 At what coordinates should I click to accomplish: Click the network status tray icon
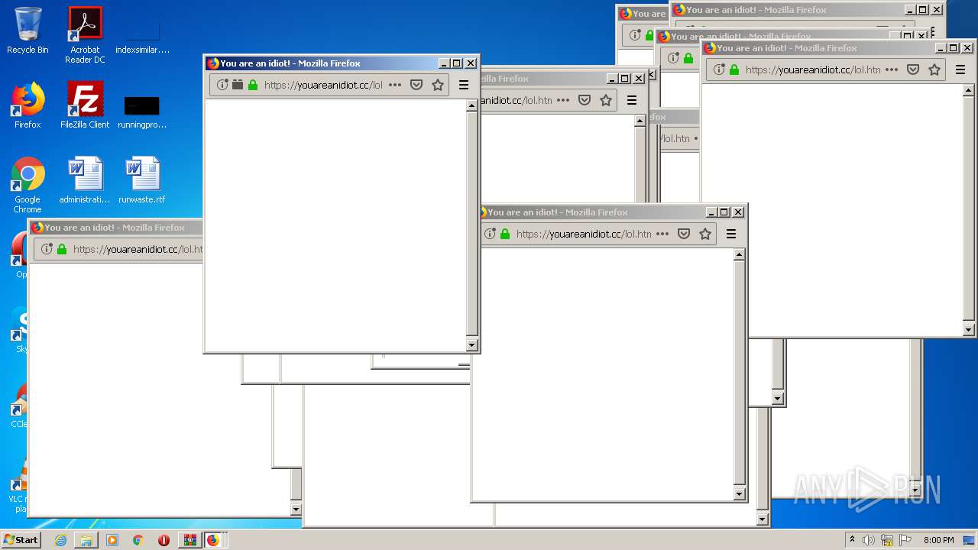pyautogui.click(x=887, y=540)
